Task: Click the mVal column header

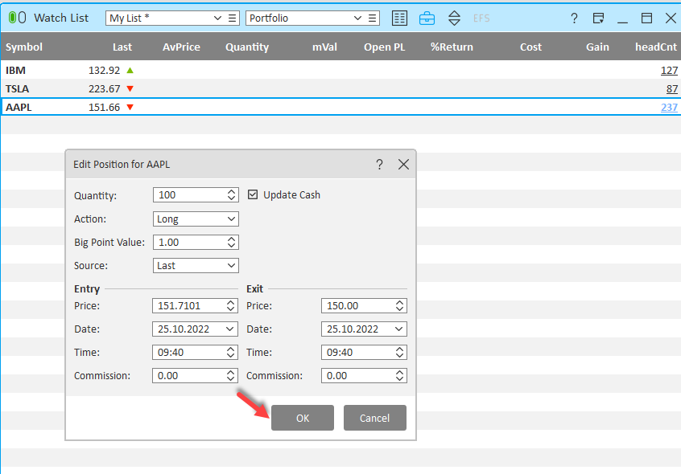Action: [324, 47]
